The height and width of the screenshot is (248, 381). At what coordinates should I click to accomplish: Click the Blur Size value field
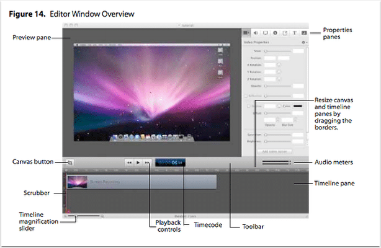[287, 120]
